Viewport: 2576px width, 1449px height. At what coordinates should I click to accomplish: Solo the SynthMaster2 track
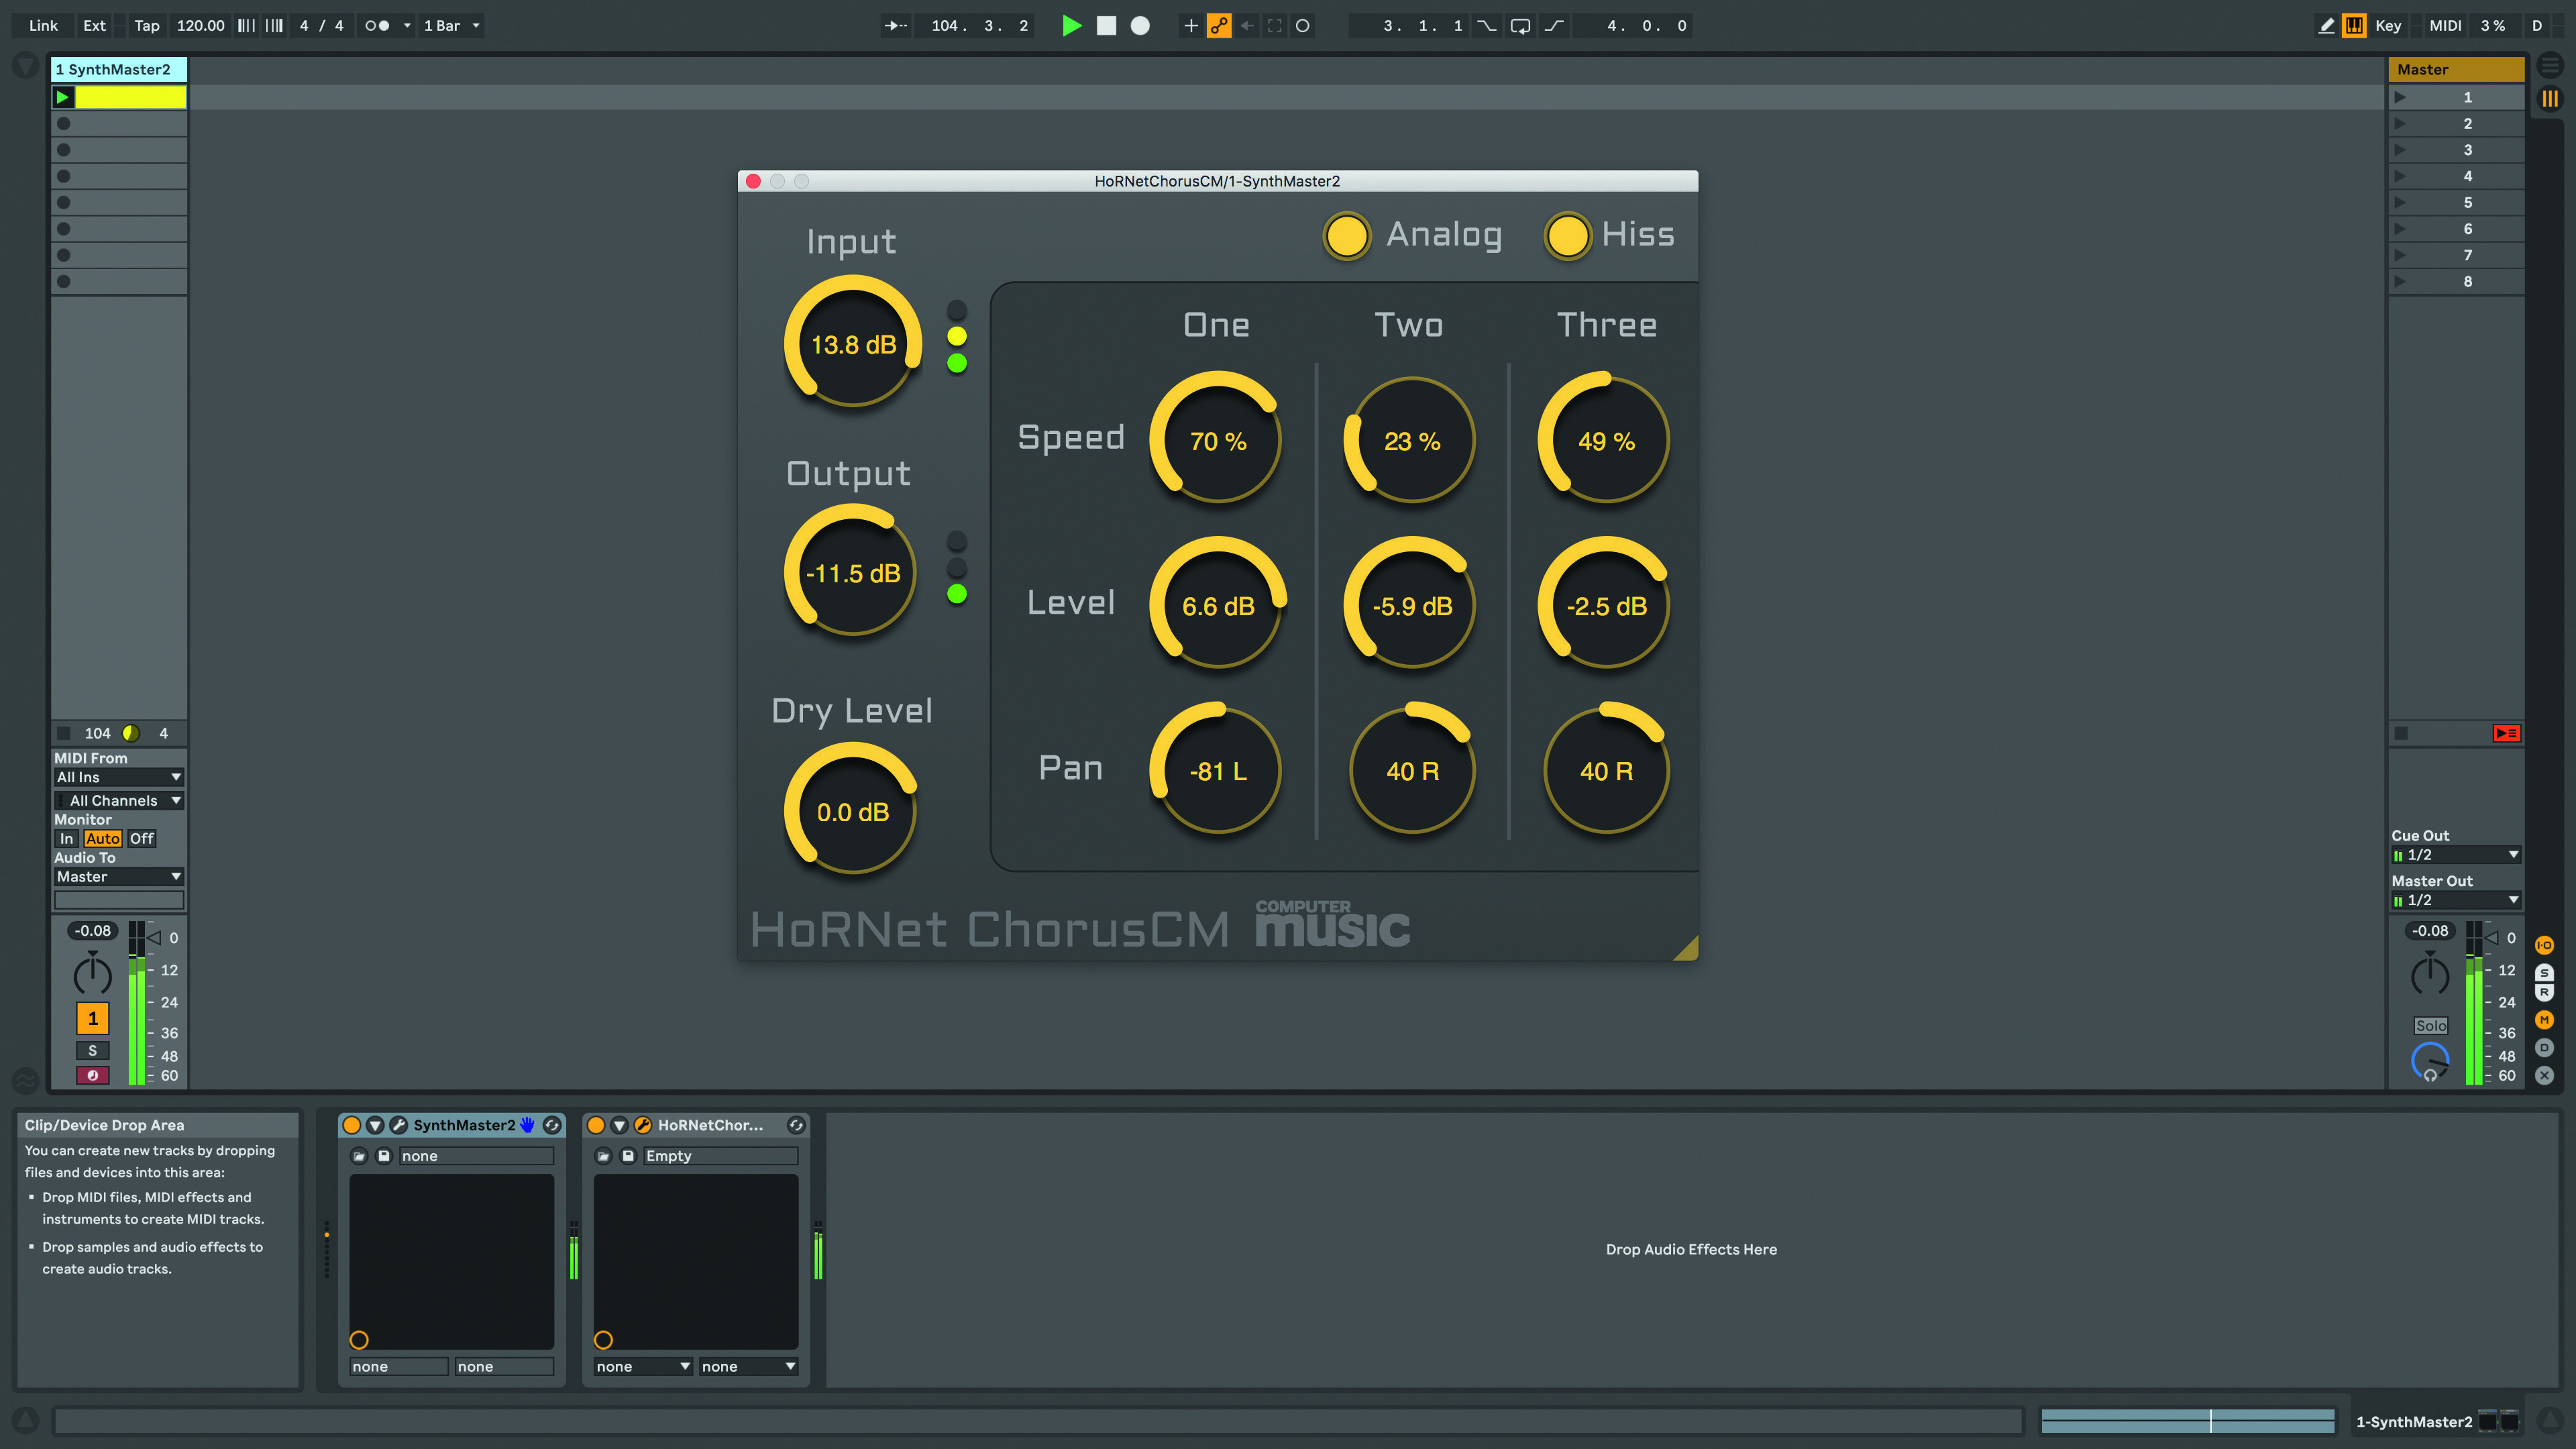click(x=93, y=1050)
